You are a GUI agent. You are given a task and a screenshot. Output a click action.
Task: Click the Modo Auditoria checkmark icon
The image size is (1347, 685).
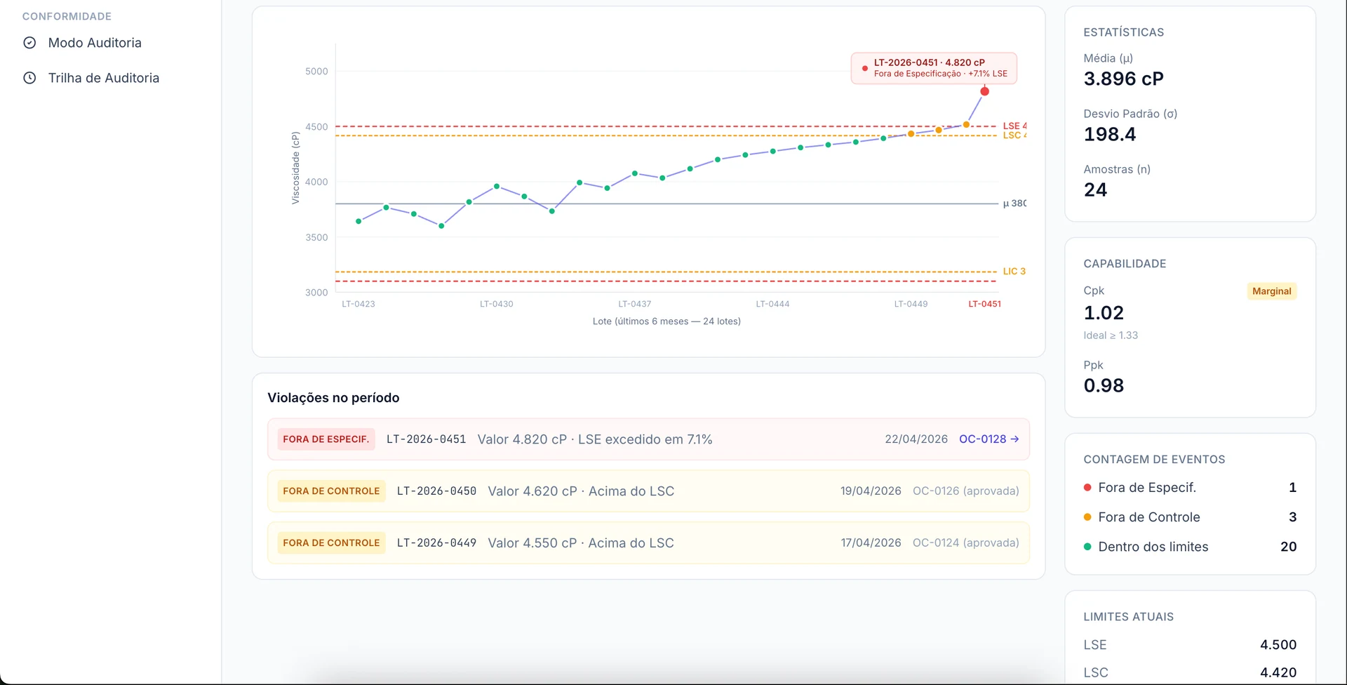point(29,43)
